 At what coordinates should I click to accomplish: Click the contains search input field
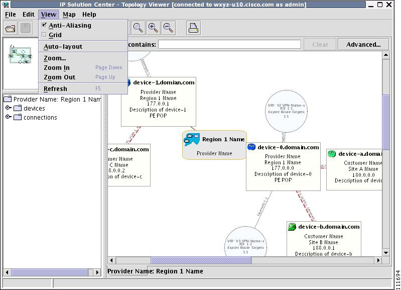pyautogui.click(x=230, y=44)
